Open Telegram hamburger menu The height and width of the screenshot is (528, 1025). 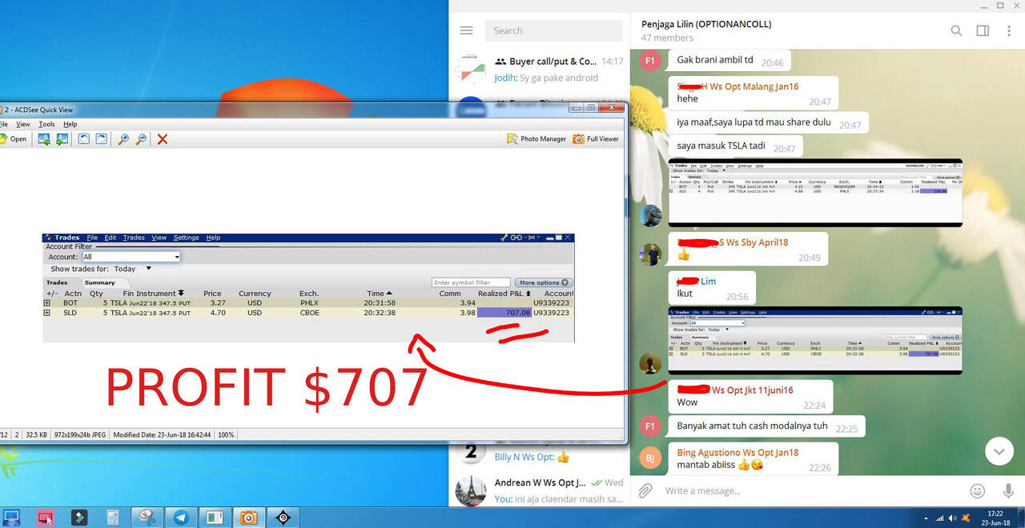467,30
